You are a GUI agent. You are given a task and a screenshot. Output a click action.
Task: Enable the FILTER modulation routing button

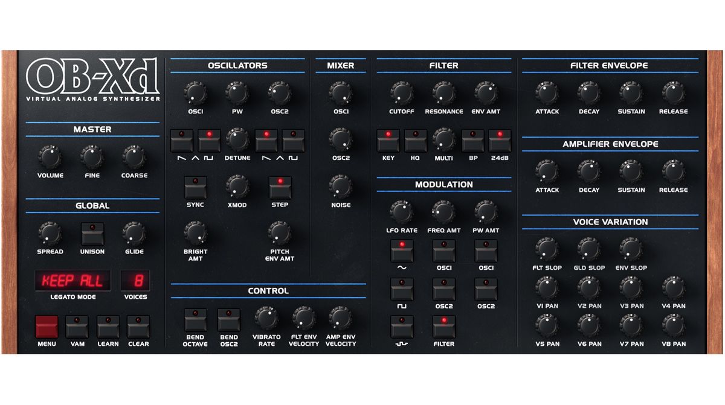(444, 328)
